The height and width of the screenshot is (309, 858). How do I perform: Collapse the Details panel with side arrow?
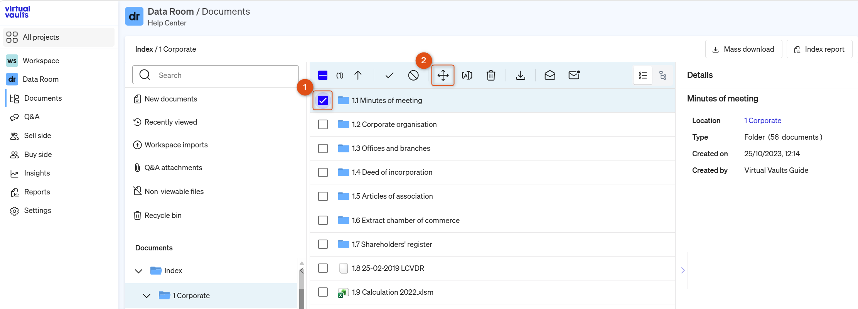click(683, 270)
